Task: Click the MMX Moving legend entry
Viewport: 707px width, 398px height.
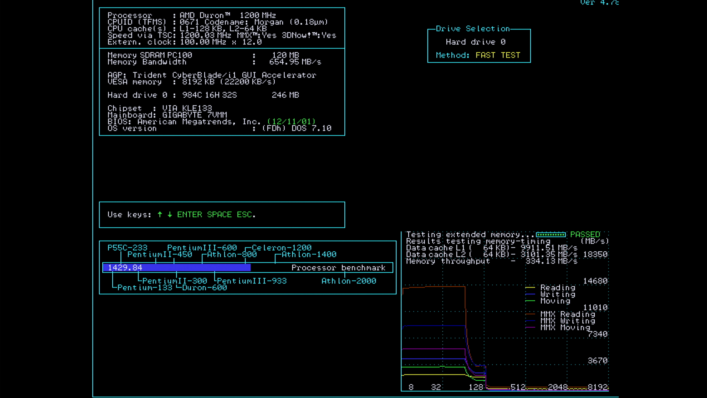Action: click(x=565, y=327)
